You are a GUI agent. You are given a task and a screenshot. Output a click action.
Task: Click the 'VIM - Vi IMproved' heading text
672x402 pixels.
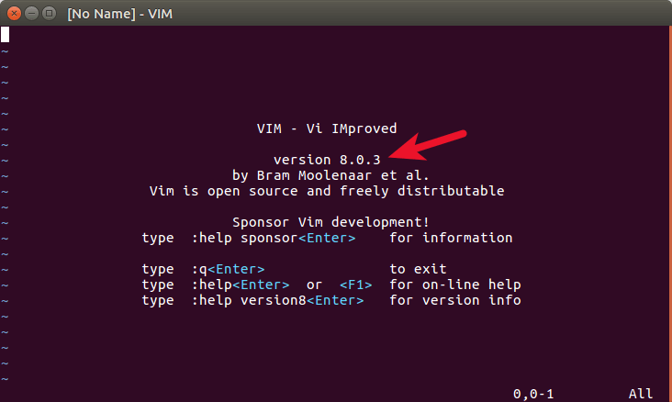click(x=327, y=128)
